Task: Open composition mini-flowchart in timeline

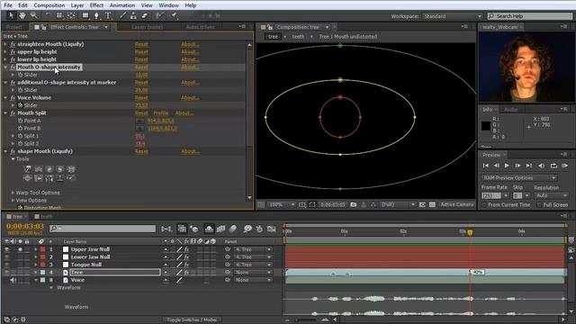Action: point(166,229)
